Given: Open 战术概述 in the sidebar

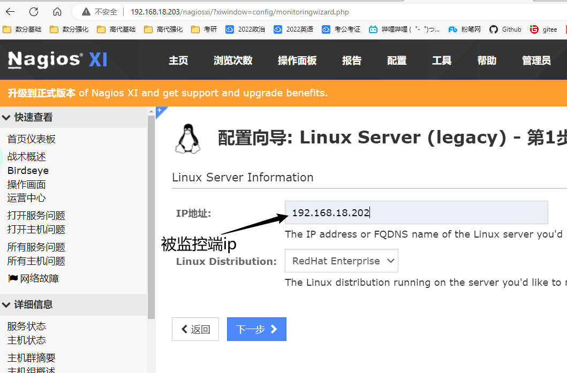Looking at the screenshot, I should [x=27, y=157].
